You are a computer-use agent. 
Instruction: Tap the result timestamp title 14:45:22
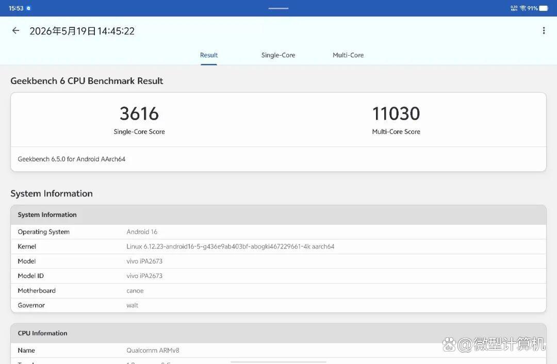point(82,31)
